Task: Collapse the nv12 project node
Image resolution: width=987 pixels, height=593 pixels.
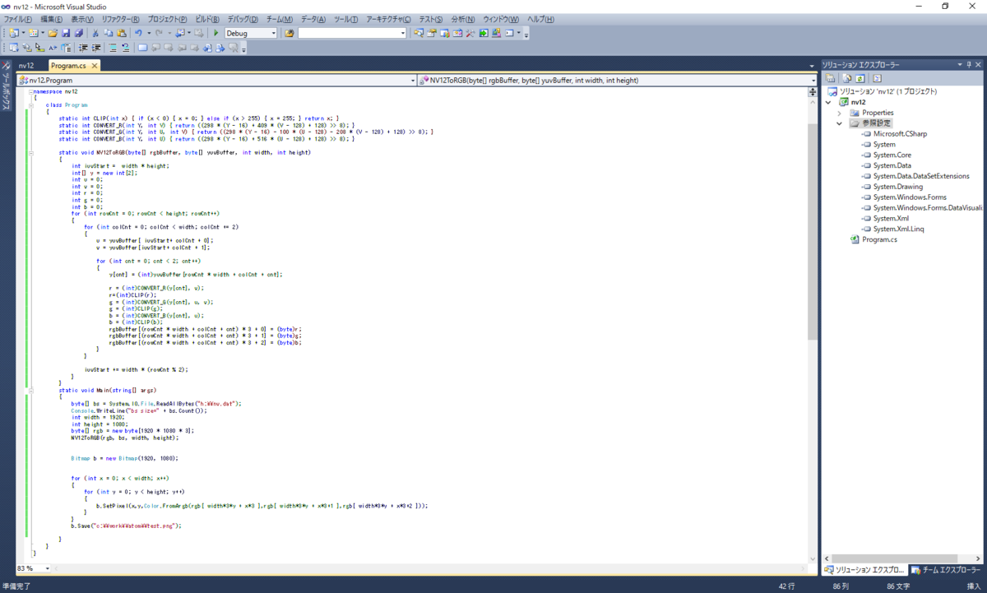Action: coord(828,102)
